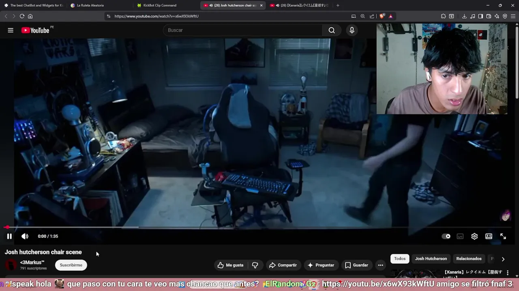
Task: Open the <3Markus™ channel link
Action: point(32,263)
